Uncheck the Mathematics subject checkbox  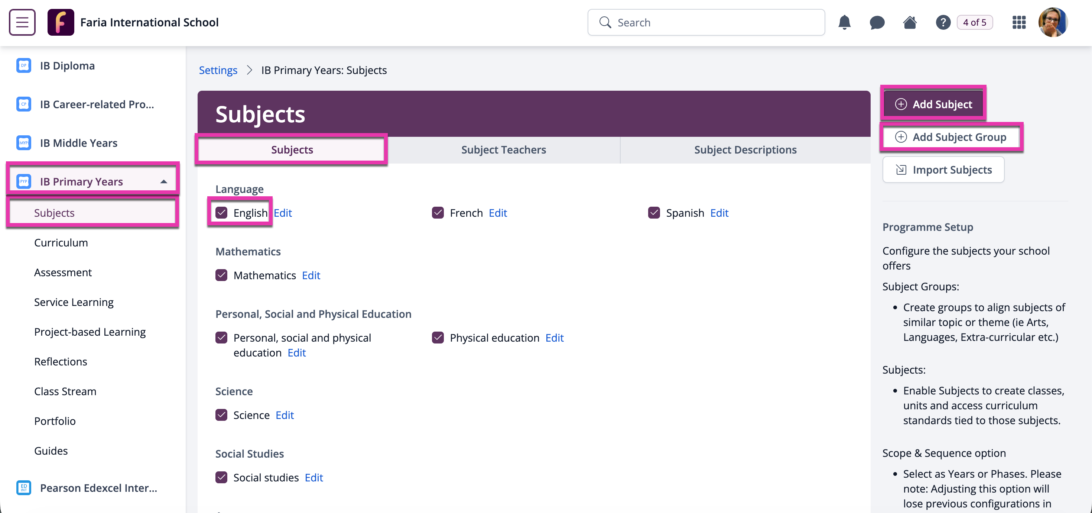pyautogui.click(x=221, y=275)
